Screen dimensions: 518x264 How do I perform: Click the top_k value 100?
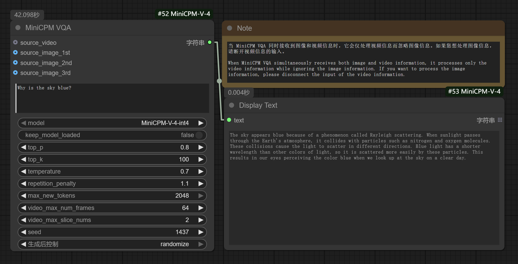tap(184, 159)
